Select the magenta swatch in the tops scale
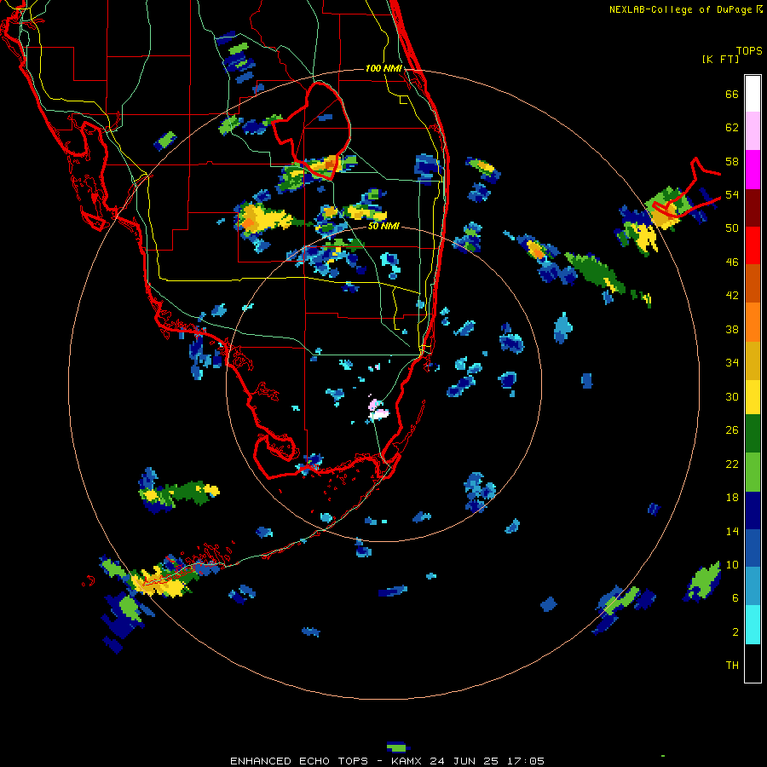The width and height of the screenshot is (767, 767). pos(753,170)
